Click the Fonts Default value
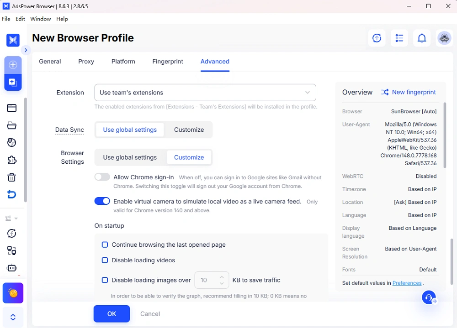457x328 pixels. tap(428, 270)
